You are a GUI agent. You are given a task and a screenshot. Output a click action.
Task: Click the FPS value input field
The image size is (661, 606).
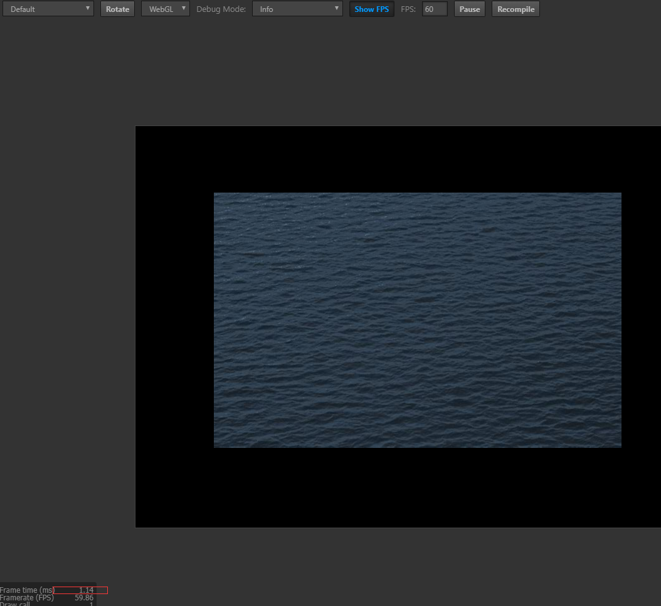(434, 9)
